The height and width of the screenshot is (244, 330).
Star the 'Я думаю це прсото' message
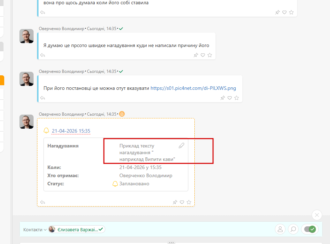[x=210, y=55]
